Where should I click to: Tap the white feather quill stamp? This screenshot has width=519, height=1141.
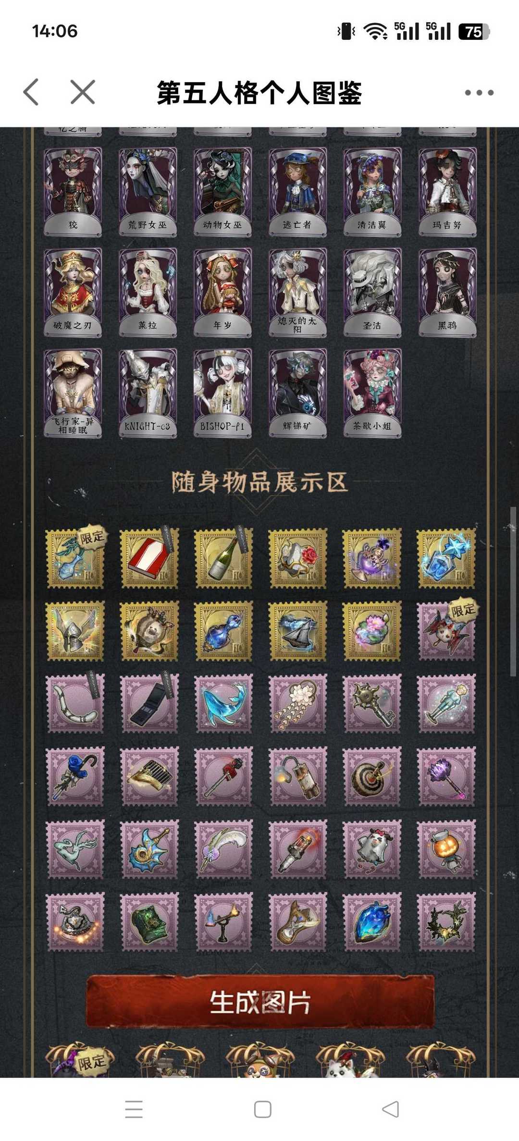coord(223,849)
